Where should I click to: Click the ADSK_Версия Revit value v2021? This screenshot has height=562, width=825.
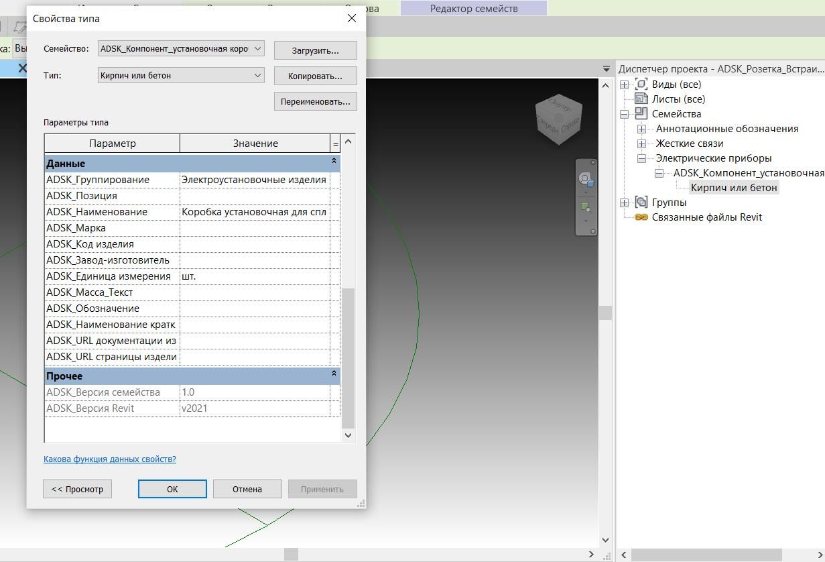click(255, 408)
